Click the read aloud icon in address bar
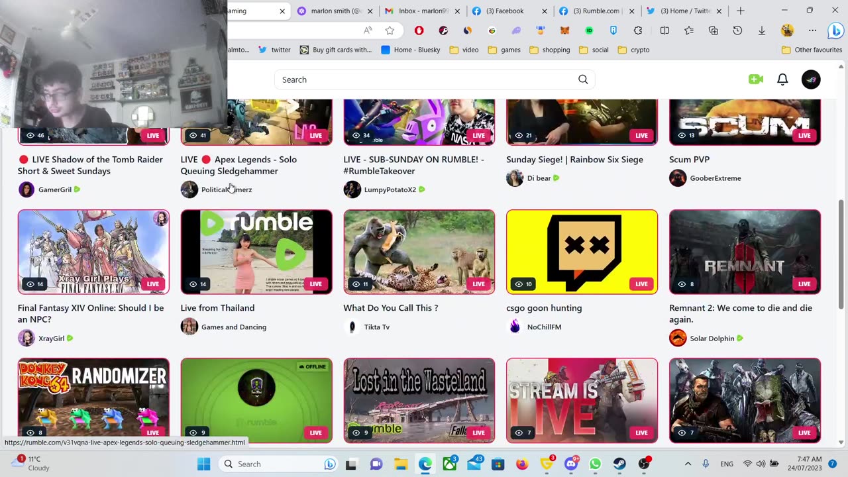 368,30
